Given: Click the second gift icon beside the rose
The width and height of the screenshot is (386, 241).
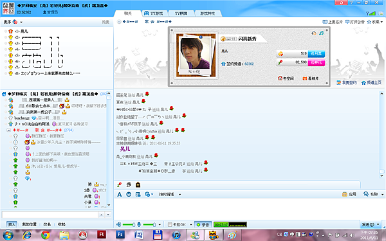Looking at the screenshot, I should pyautogui.click(x=129, y=184).
